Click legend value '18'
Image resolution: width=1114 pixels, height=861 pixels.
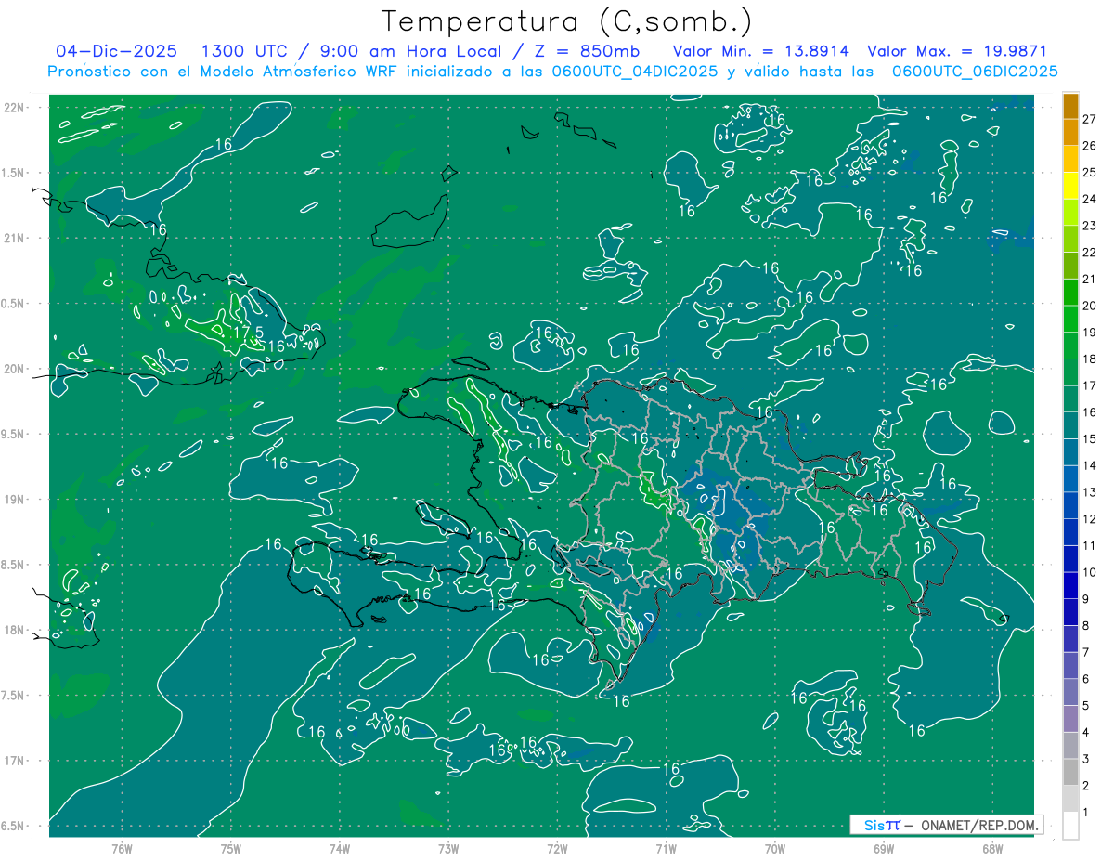pyautogui.click(x=1090, y=359)
